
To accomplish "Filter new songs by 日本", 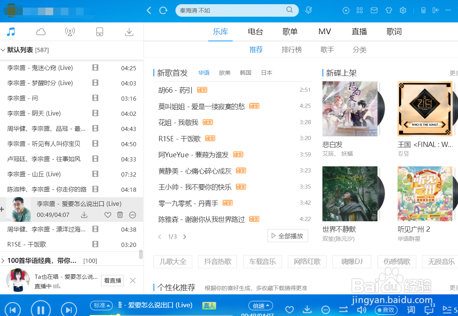I will [267, 73].
